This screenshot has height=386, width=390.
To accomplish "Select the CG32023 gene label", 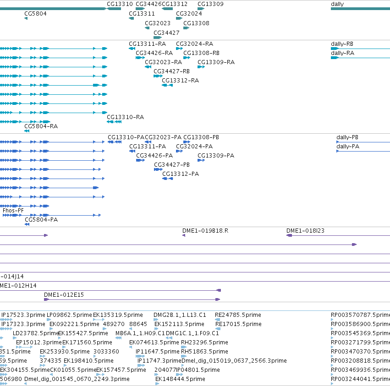I will click(x=158, y=23).
